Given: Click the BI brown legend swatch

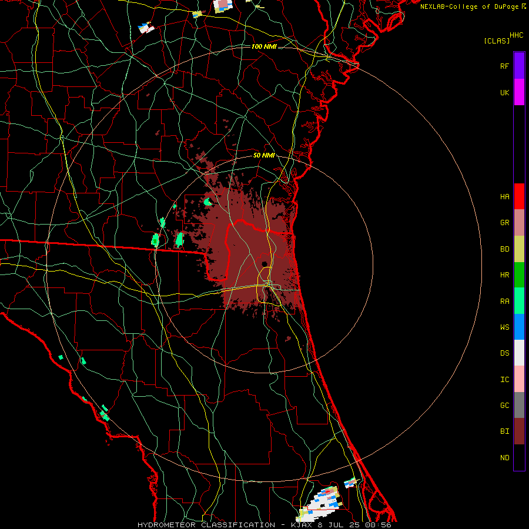Looking at the screenshot, I should tap(519, 431).
